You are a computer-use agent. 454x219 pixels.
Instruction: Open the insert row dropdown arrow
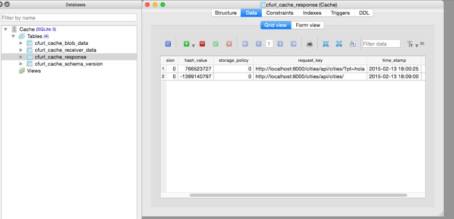pos(194,45)
